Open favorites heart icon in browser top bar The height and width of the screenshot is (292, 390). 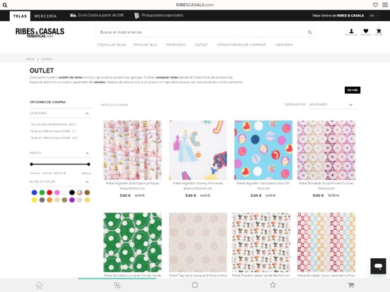point(375,5)
